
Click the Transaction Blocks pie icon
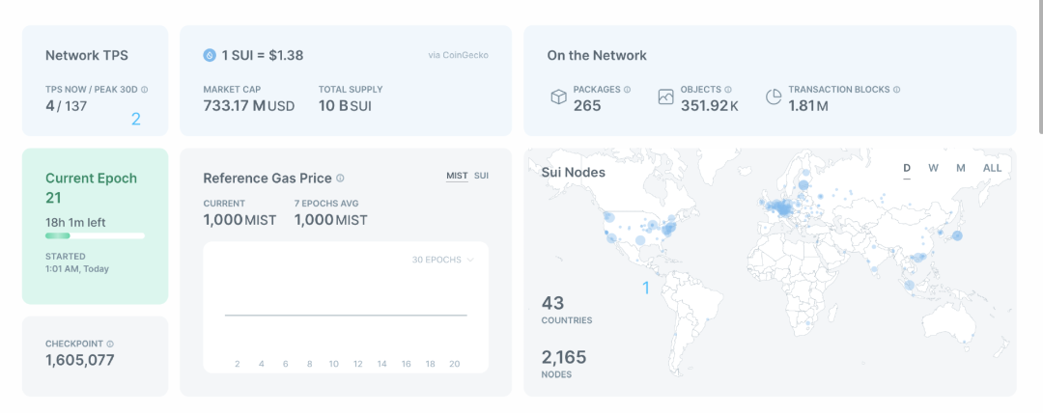(x=774, y=97)
